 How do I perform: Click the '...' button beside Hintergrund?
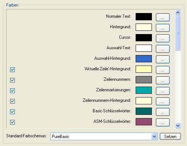(163, 28)
